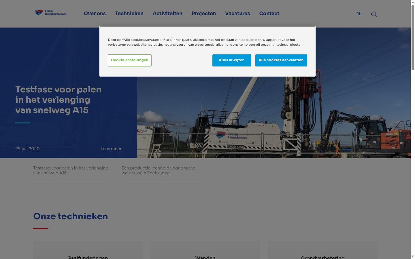This screenshot has width=415, height=259.
Task: Open the Over ons menu
Action: [x=95, y=14]
